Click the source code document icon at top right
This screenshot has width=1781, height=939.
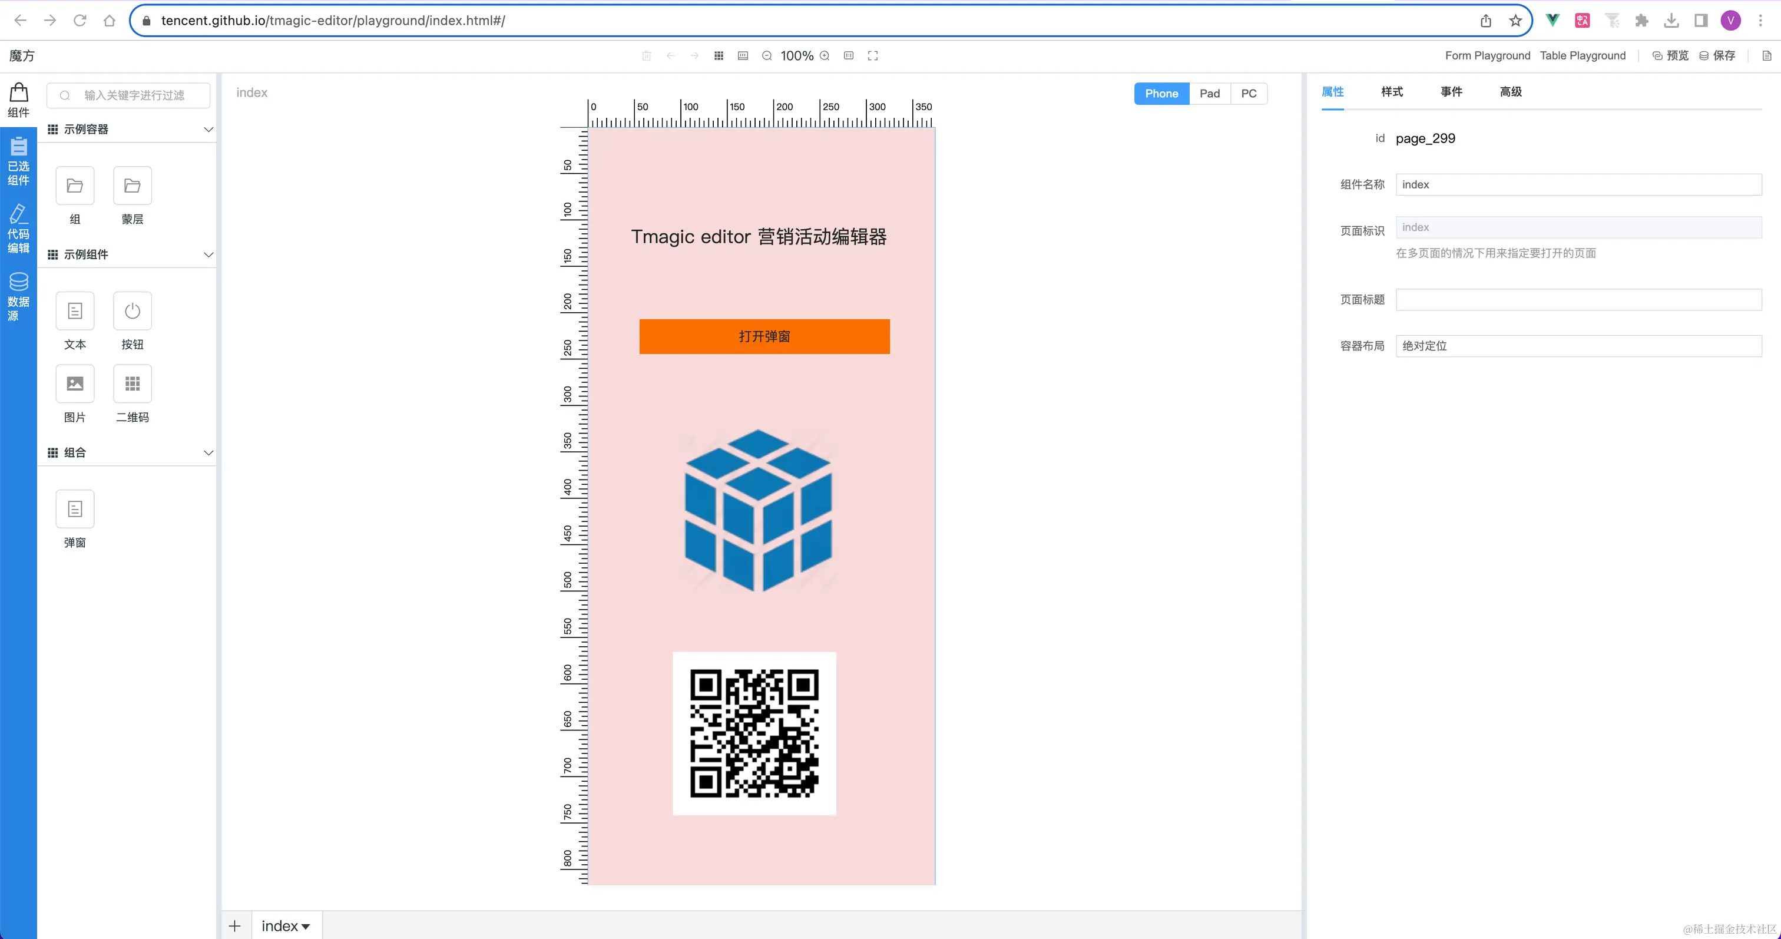point(1766,56)
